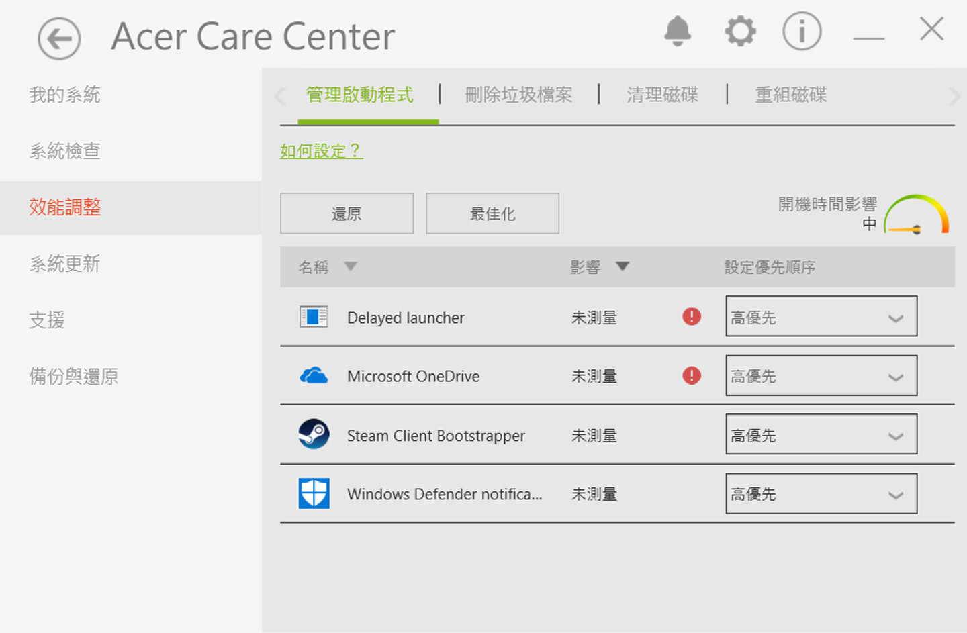
Task: Click the Microsoft OneDrive red warning icon
Action: click(x=692, y=375)
